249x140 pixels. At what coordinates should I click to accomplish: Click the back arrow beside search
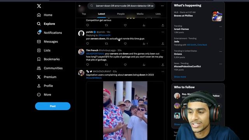tap(80, 6)
